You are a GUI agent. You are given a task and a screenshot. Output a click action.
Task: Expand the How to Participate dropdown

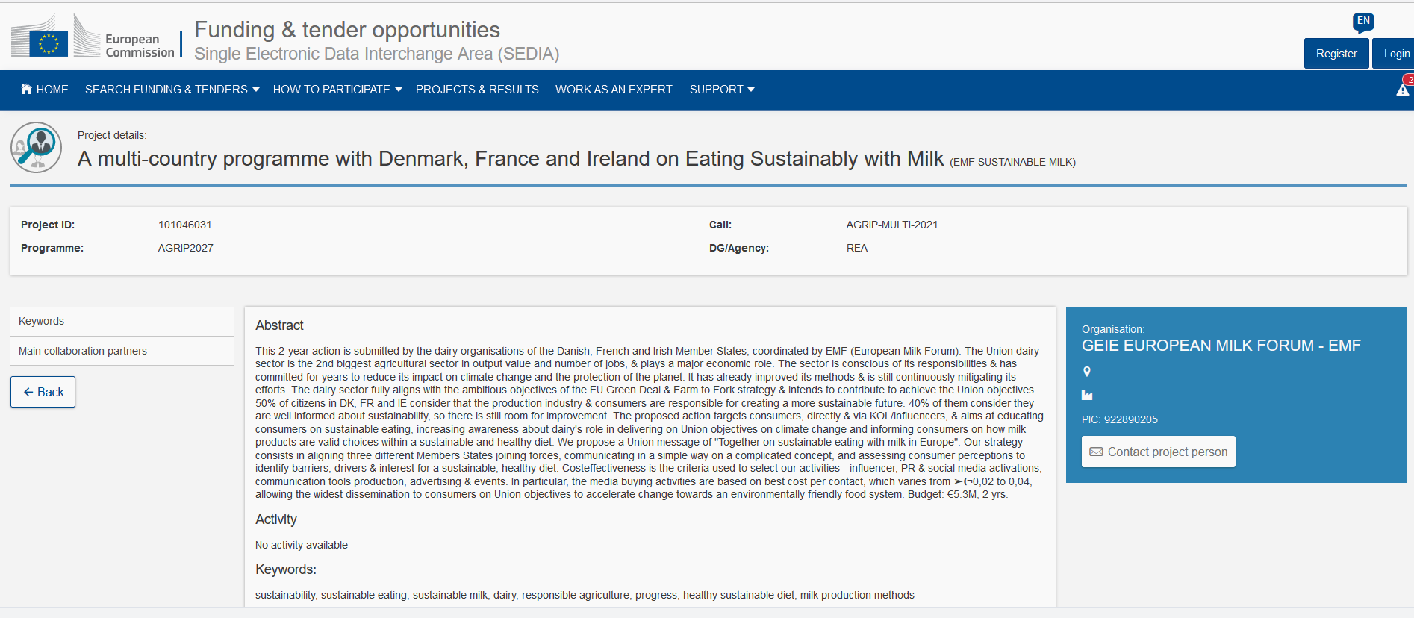pyautogui.click(x=337, y=90)
